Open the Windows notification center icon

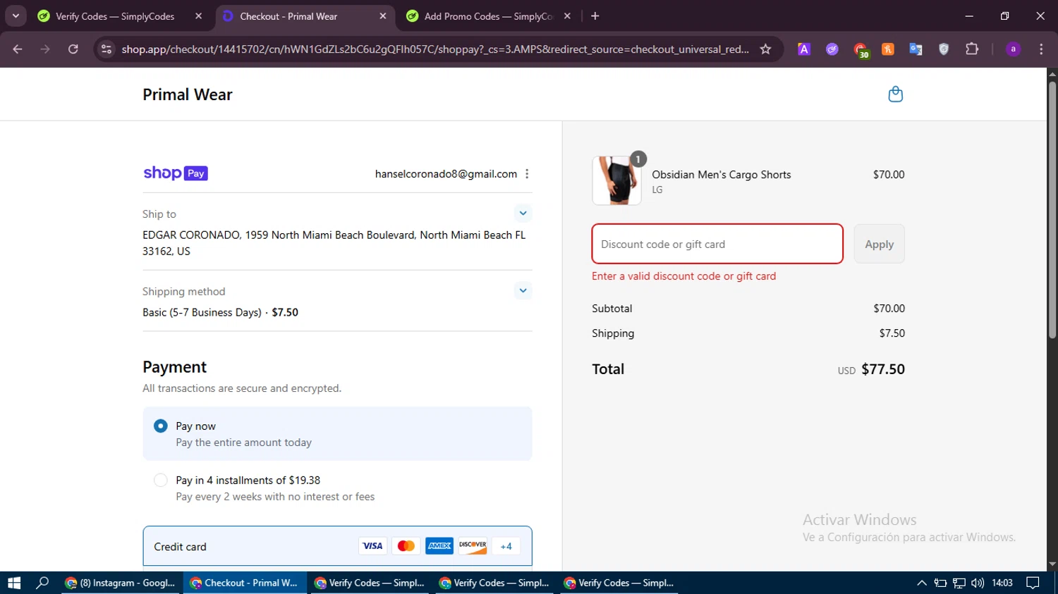pyautogui.click(x=1033, y=583)
